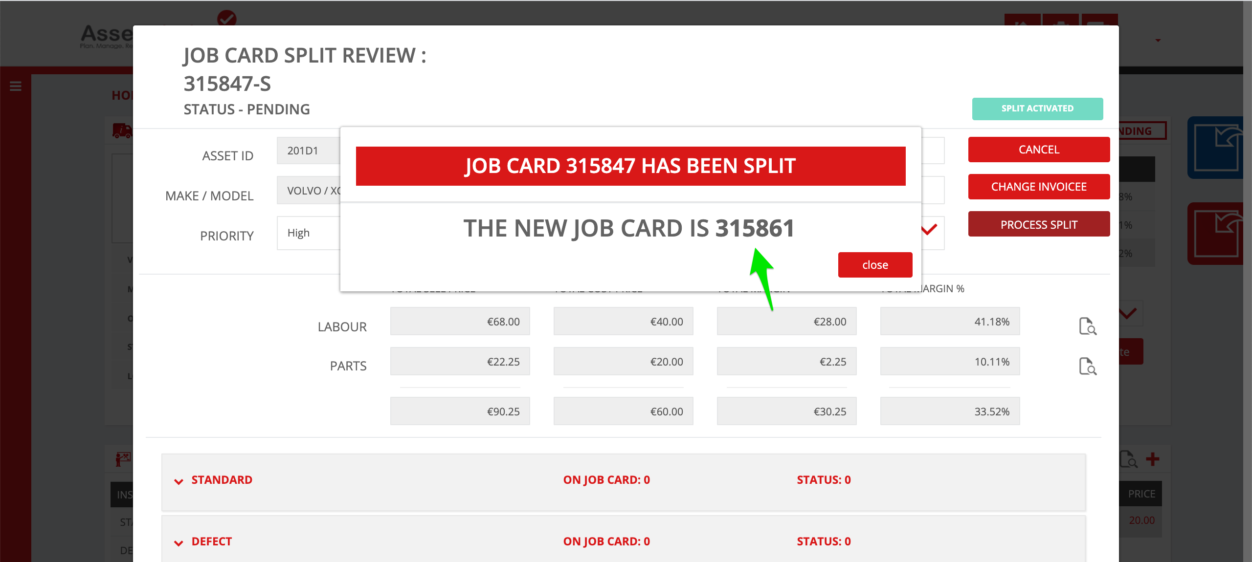
Task: Click labour margin €28.00
Action: point(787,321)
